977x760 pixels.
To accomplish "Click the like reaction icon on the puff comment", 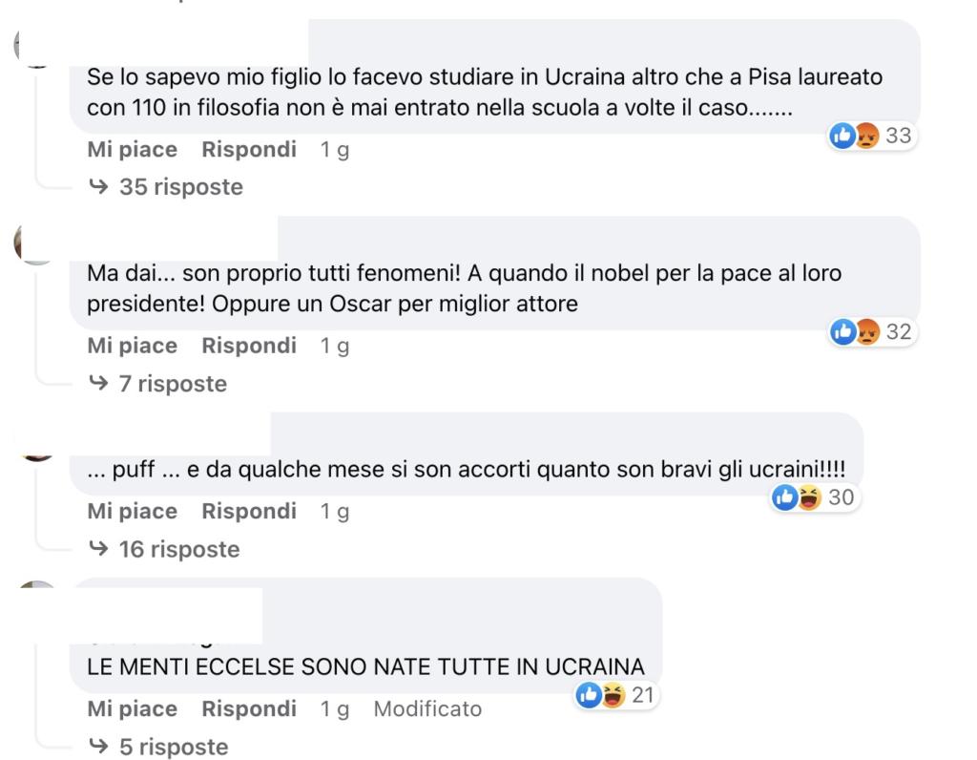I will click(x=784, y=497).
